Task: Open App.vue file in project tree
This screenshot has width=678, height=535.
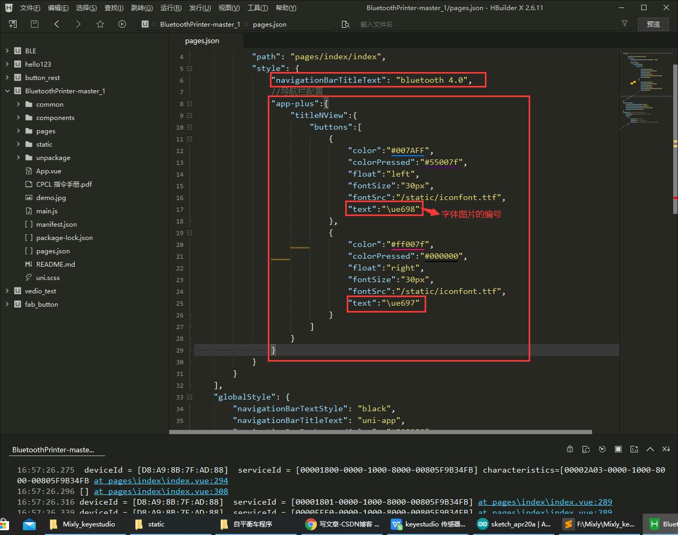Action: [x=49, y=171]
